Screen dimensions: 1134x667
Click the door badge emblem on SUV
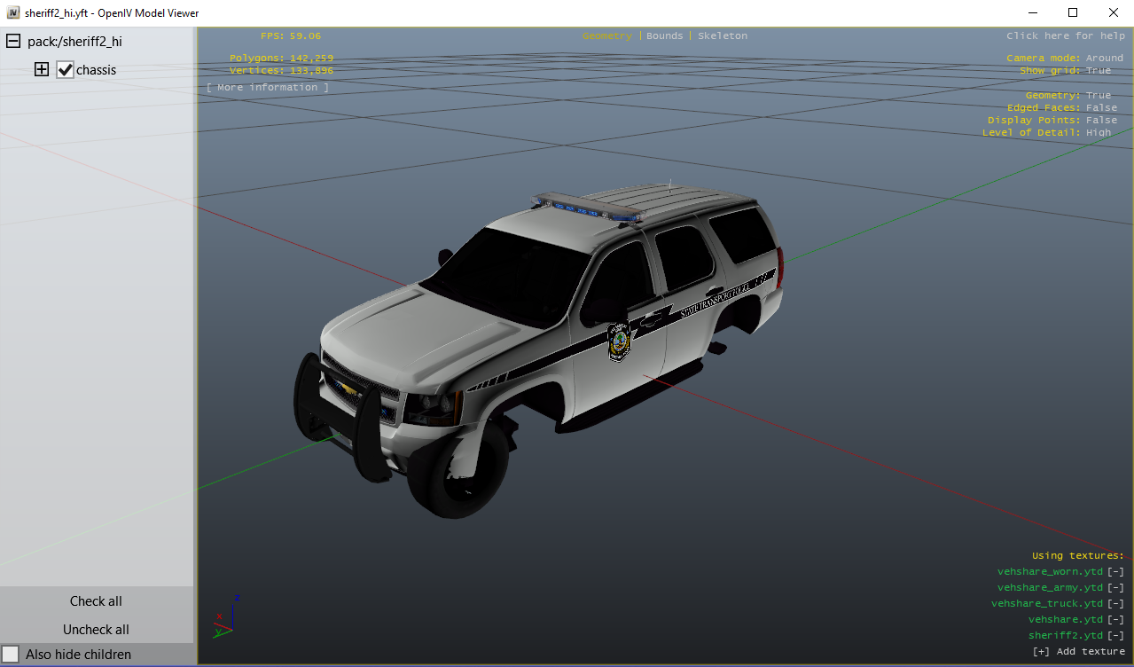(x=619, y=341)
